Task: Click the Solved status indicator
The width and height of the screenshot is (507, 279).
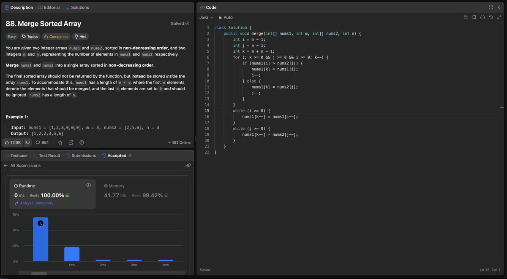Action: tap(180, 24)
